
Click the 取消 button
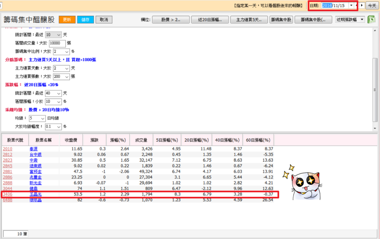point(104,19)
